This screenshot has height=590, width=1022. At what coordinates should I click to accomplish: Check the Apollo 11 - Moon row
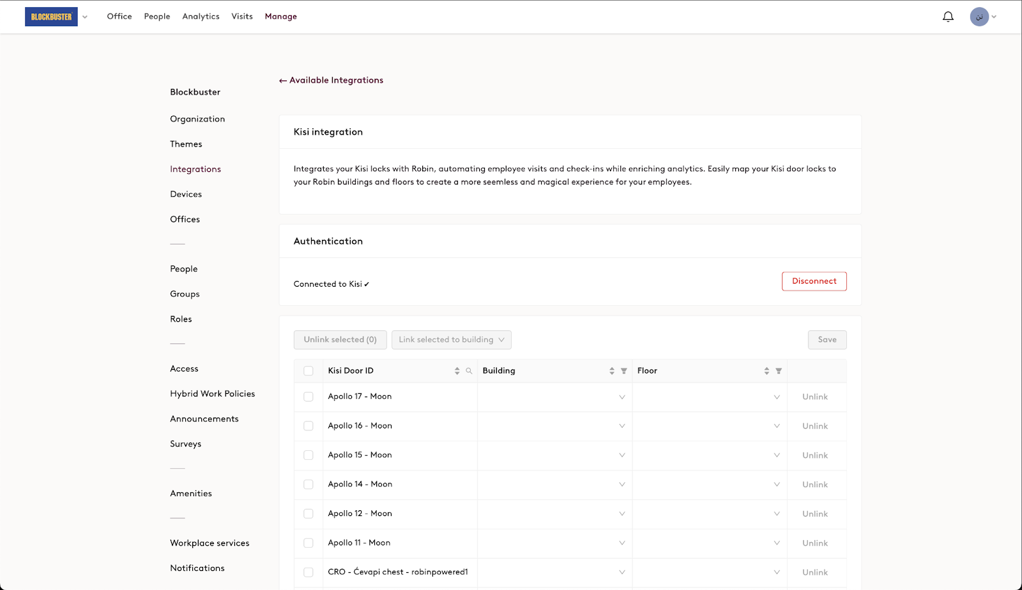coord(309,543)
